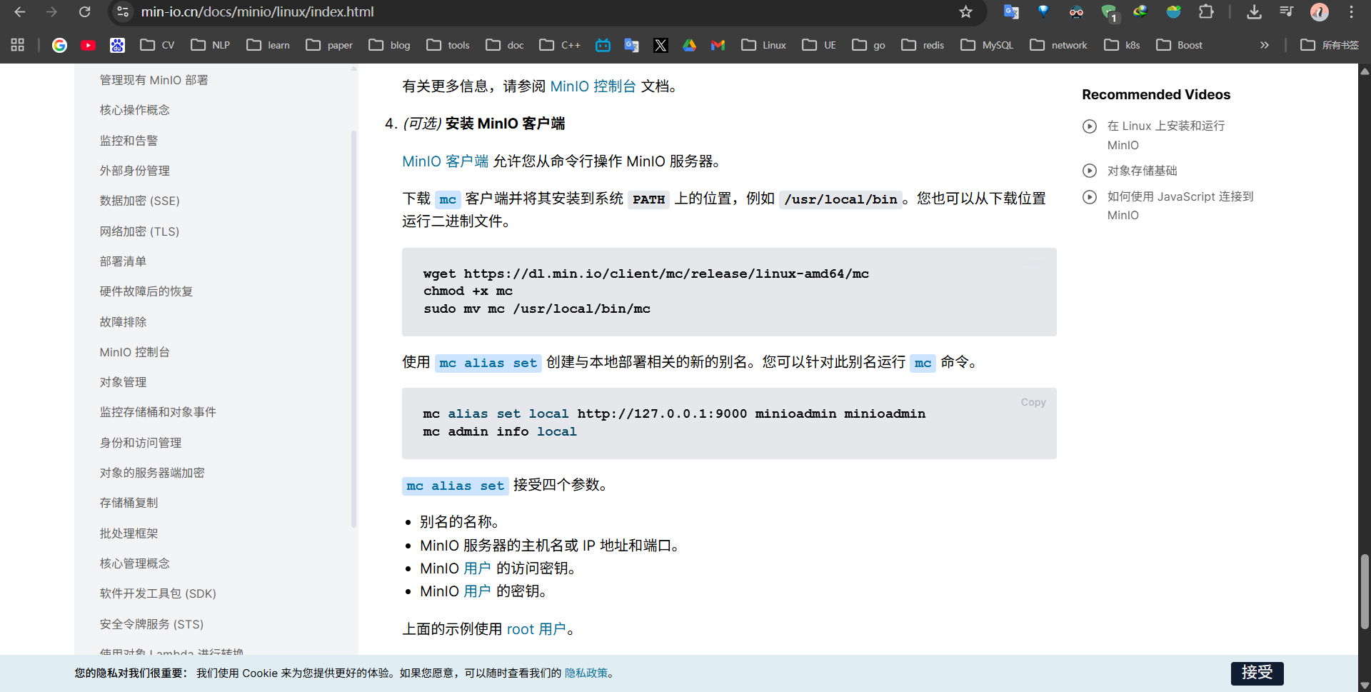Follow the root 用户 link
Image resolution: width=1371 pixels, height=692 pixels.
[536, 629]
